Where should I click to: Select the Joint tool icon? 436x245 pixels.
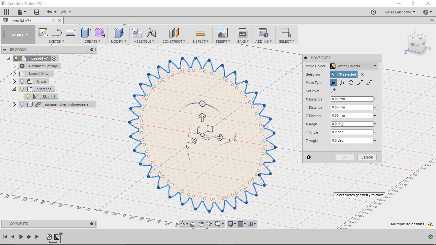pyautogui.click(x=151, y=33)
